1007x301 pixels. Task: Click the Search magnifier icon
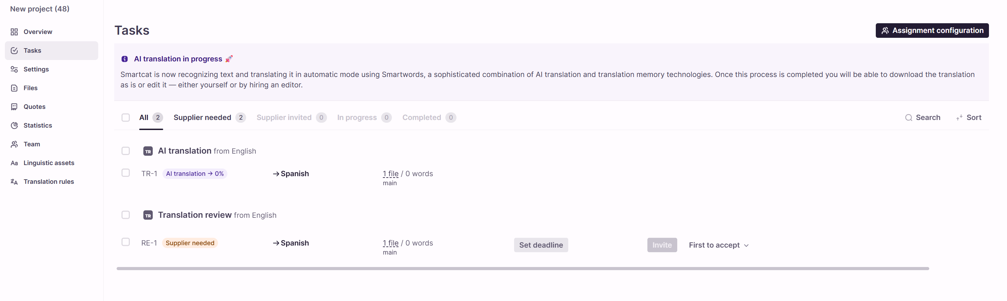tap(908, 118)
